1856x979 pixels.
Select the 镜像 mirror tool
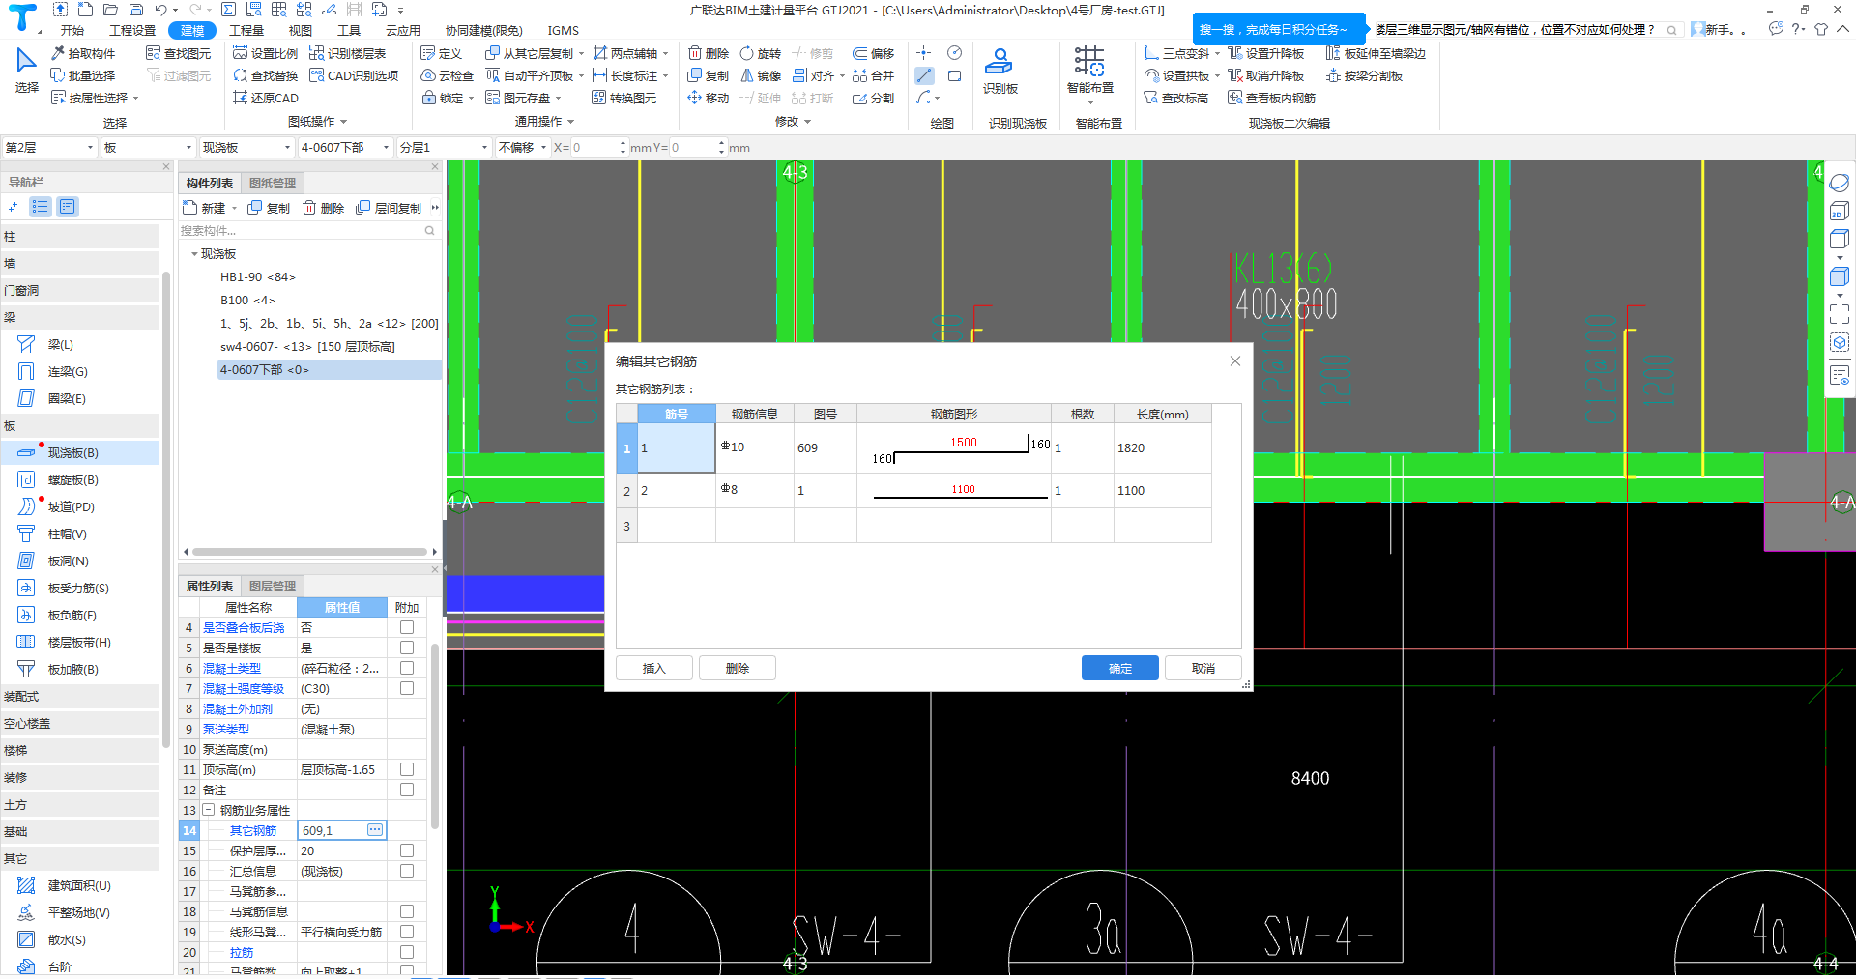(x=761, y=75)
